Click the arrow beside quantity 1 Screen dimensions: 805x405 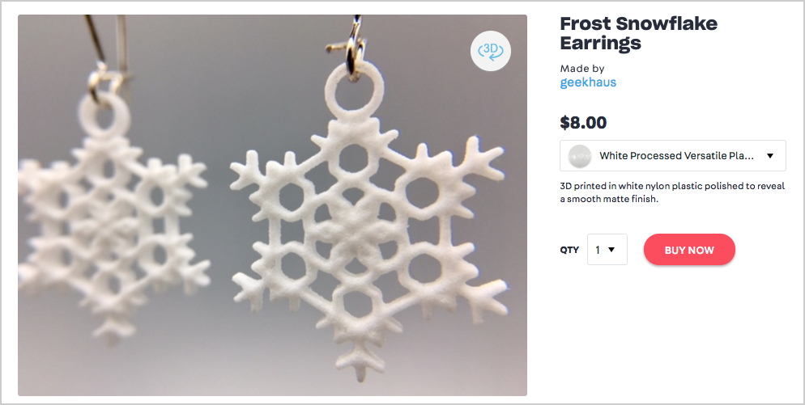tap(611, 250)
